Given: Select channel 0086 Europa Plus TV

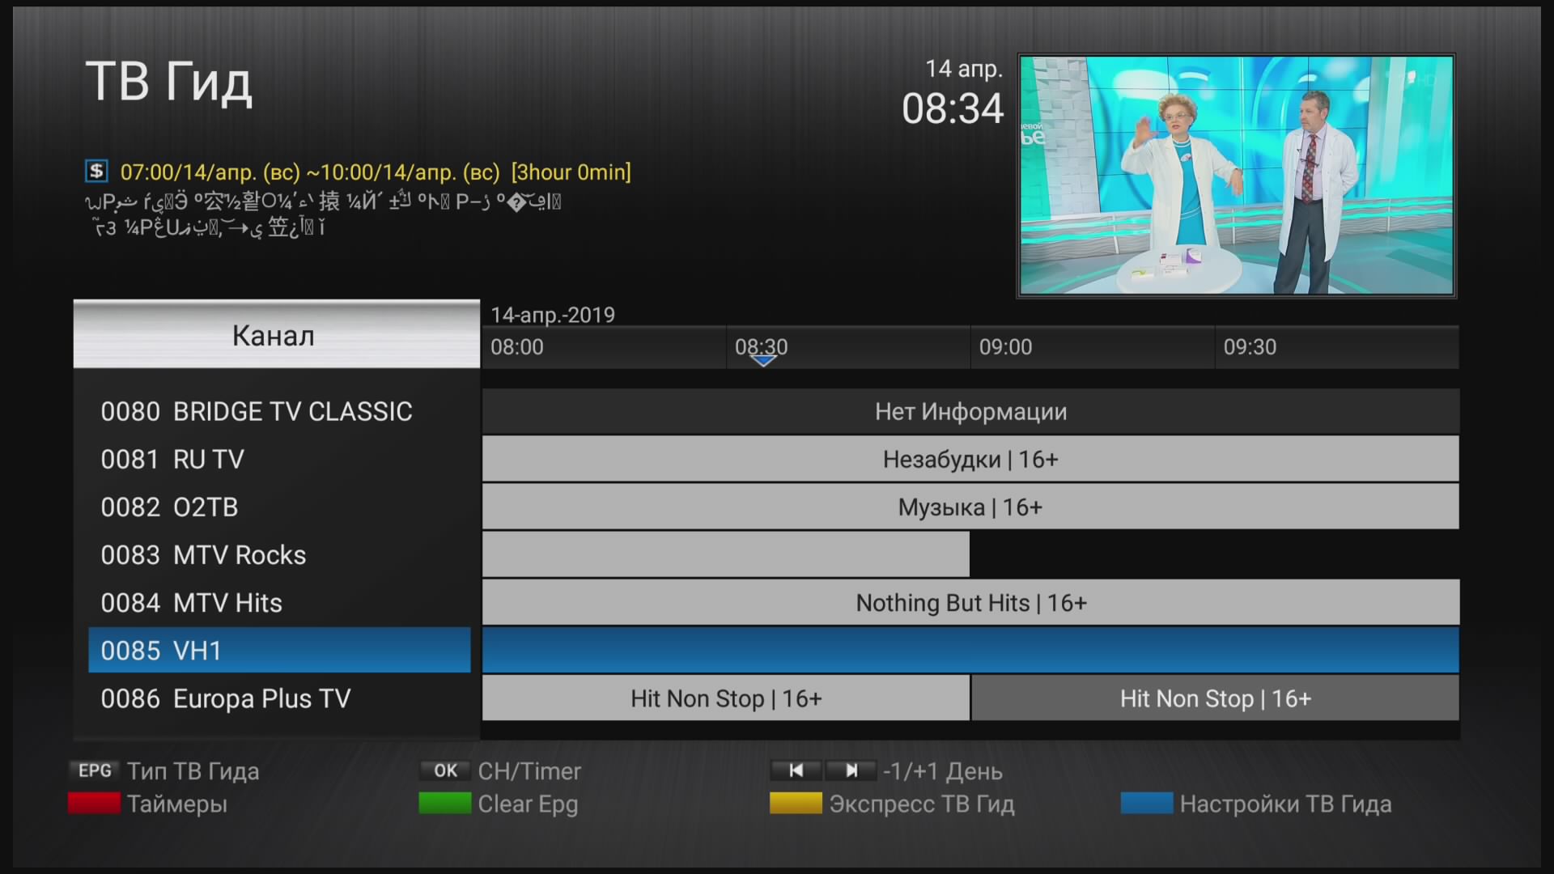Looking at the screenshot, I should point(279,698).
